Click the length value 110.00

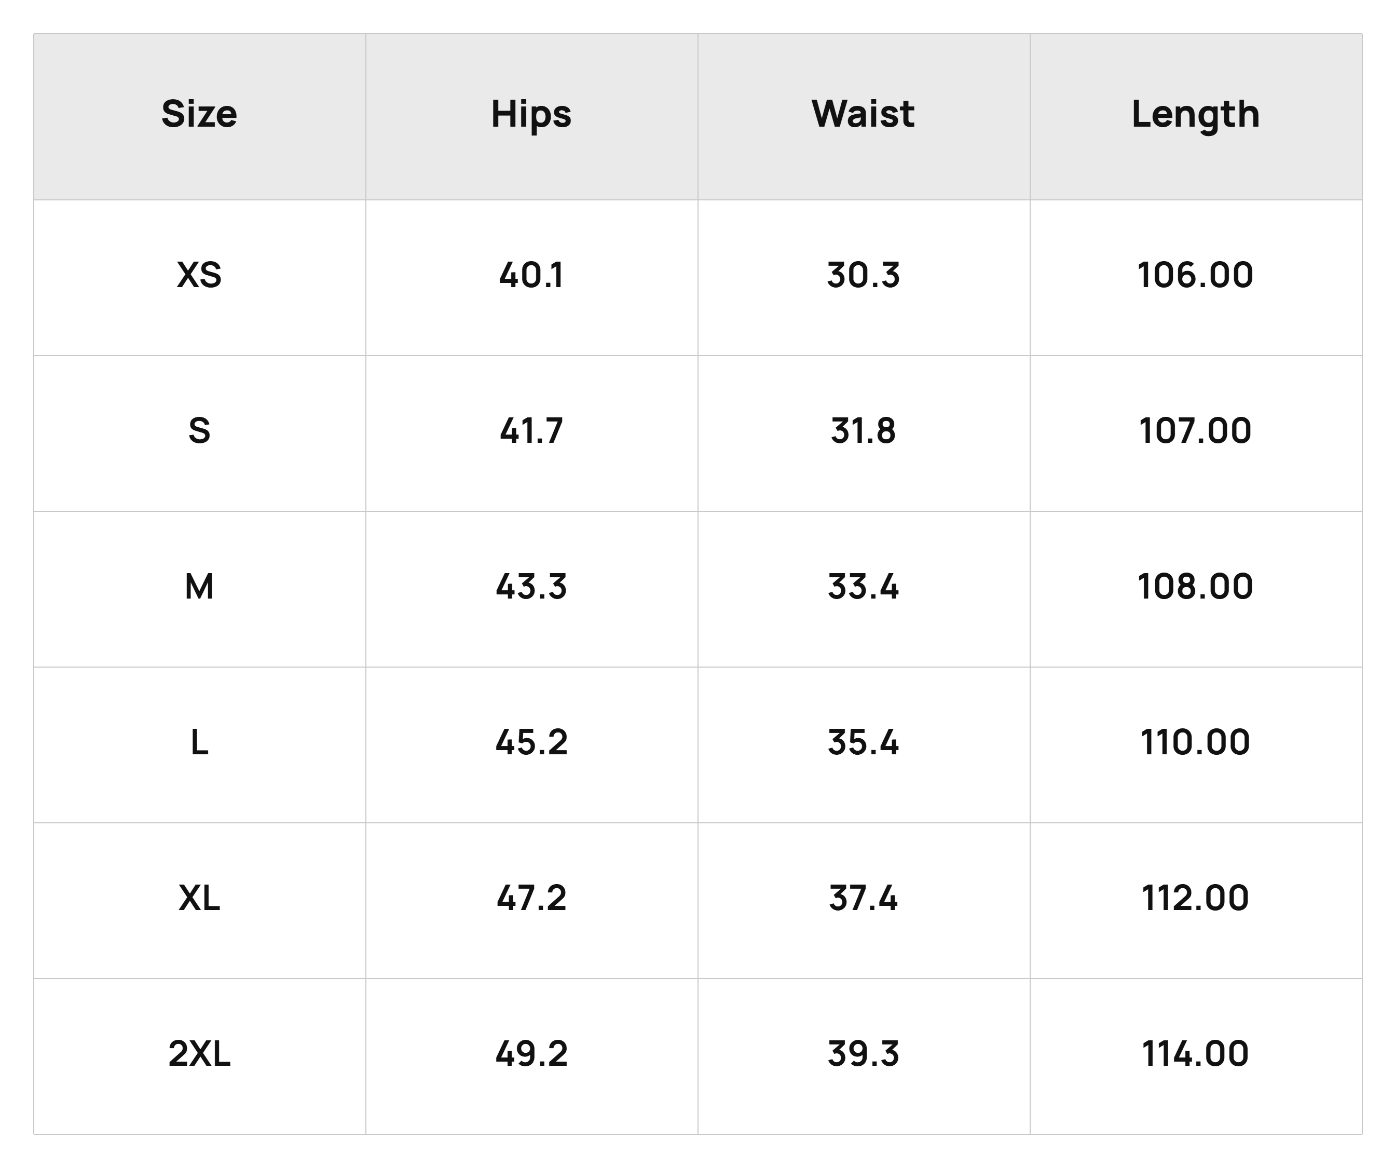(x=1195, y=742)
